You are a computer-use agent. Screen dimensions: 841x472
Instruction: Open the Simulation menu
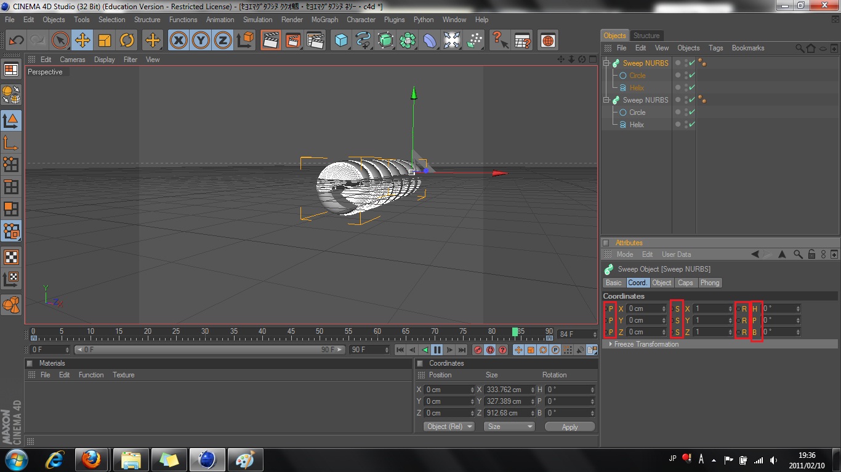click(257, 20)
